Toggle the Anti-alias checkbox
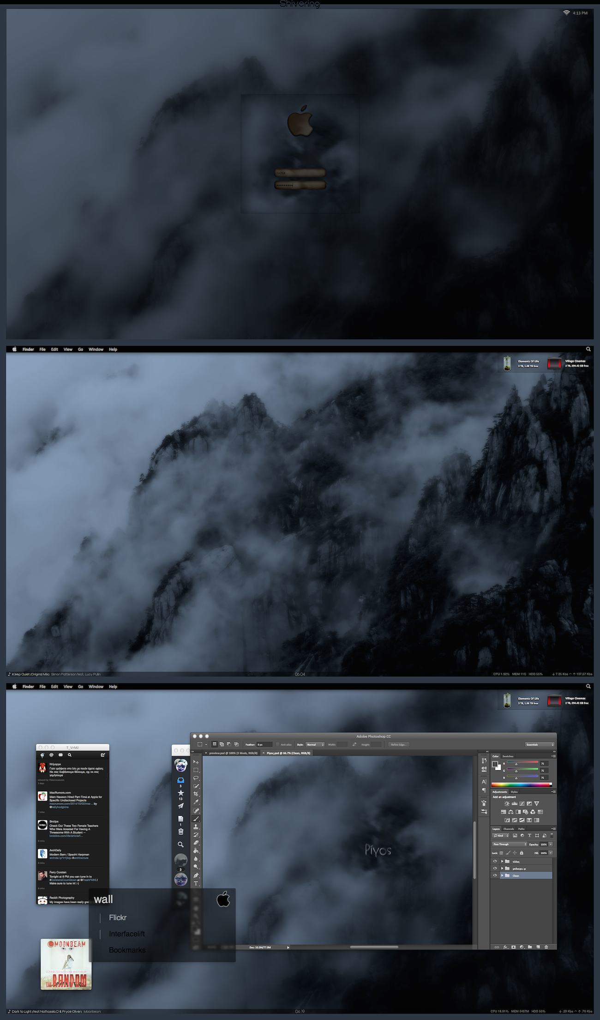The image size is (600, 1020). tap(277, 744)
